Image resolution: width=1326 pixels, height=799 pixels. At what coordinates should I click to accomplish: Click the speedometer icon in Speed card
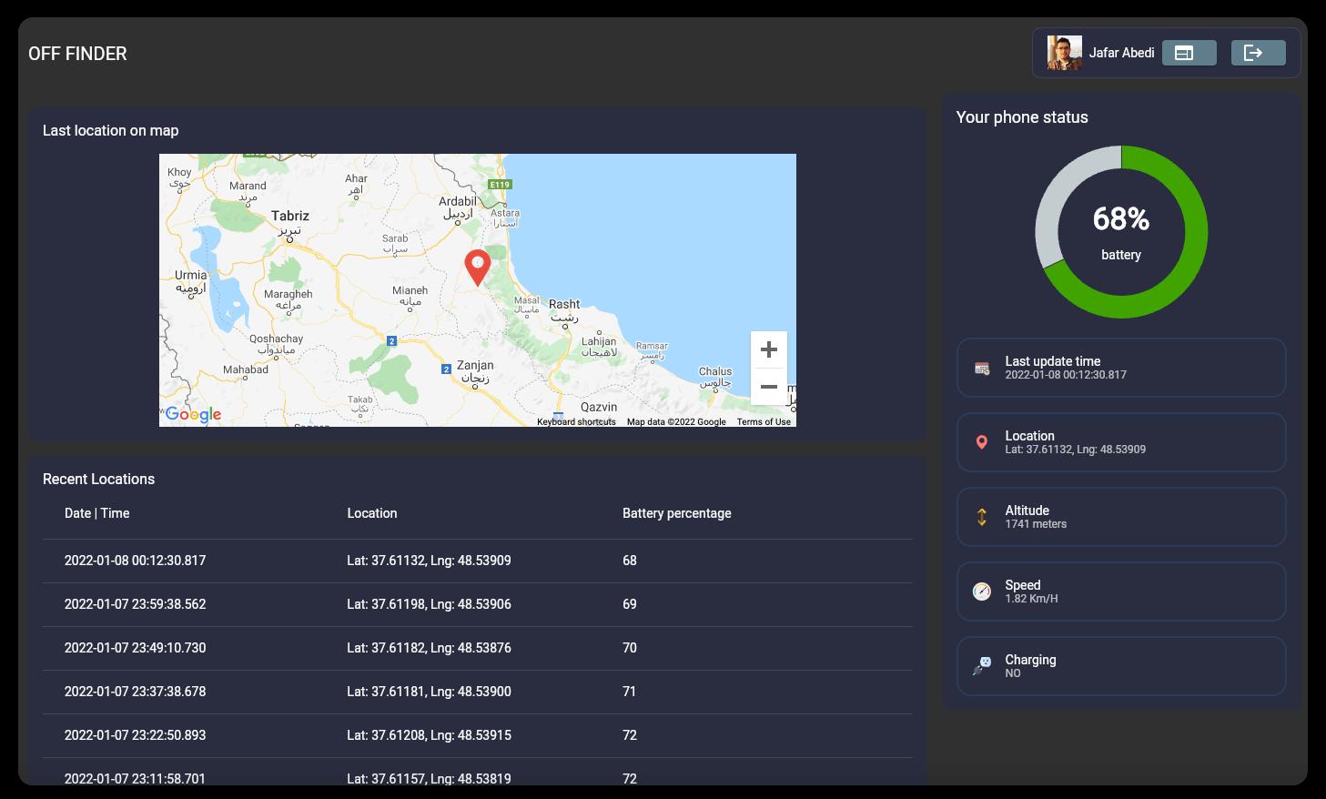pyautogui.click(x=982, y=592)
